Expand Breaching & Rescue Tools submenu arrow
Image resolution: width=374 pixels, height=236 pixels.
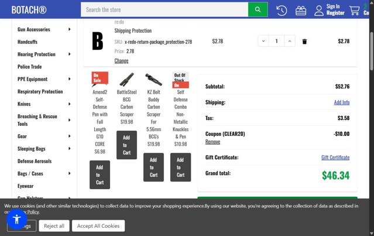pyautogui.click(x=70, y=120)
